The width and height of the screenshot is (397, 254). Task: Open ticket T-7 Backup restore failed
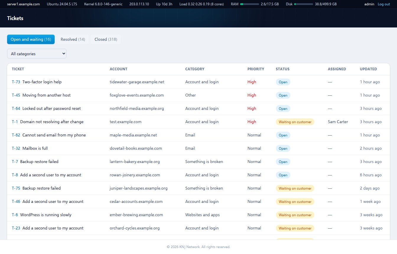click(35, 162)
